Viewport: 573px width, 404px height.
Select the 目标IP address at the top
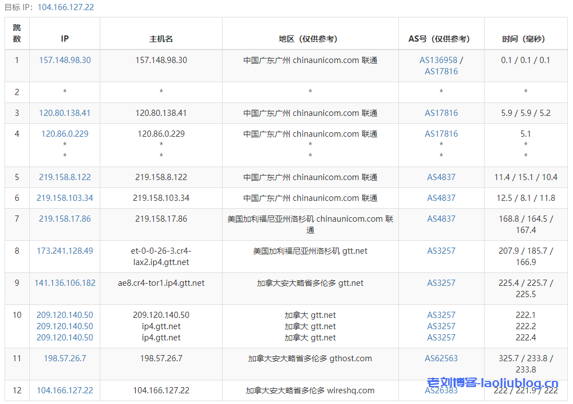coord(67,8)
